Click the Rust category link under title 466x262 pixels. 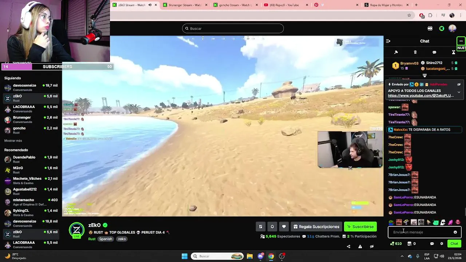[x=92, y=239]
